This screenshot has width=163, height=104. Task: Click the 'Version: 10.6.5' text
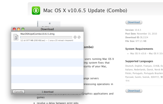pyautogui.click(x=133, y=30)
